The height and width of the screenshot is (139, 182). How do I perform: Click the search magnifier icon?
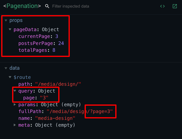pos(47,6)
